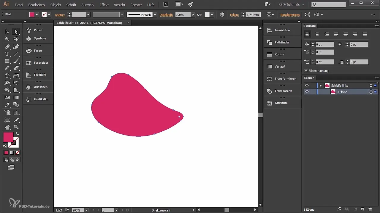The height and width of the screenshot is (213, 380).
Task: Open the Objekt menu
Action: click(56, 5)
